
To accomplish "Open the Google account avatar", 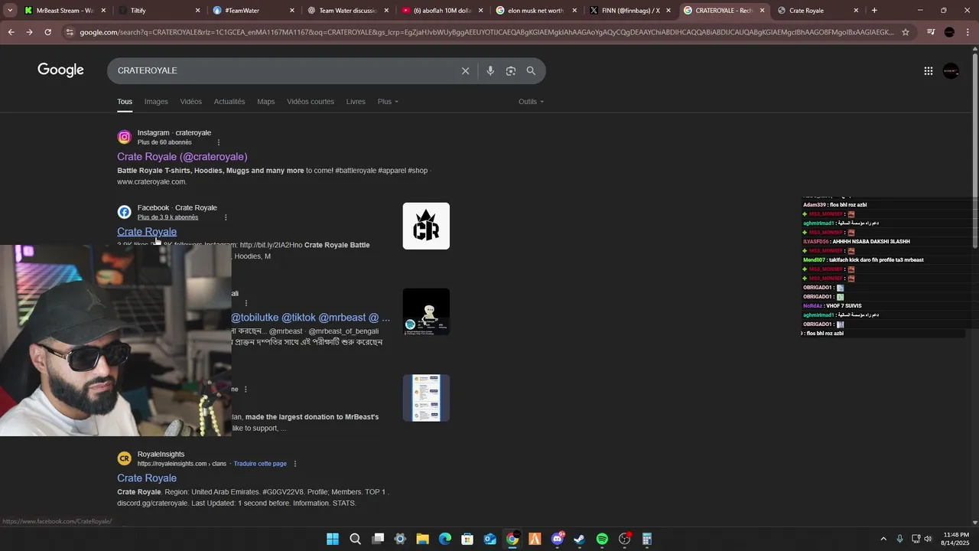I will pos(951,70).
